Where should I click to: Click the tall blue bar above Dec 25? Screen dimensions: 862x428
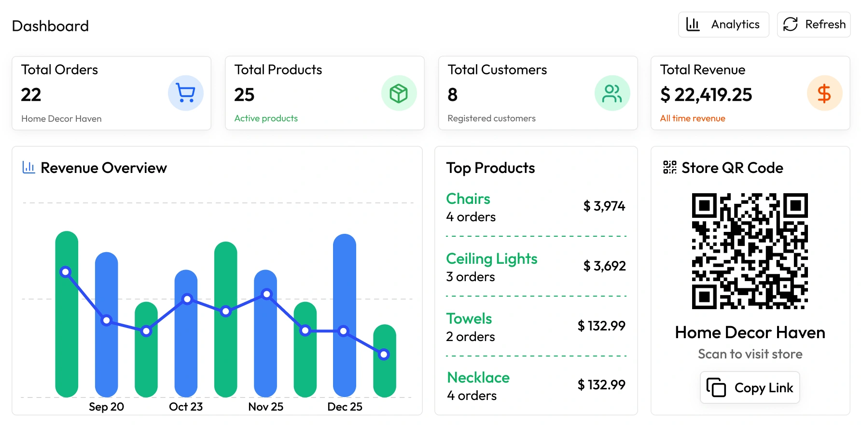[345, 290]
